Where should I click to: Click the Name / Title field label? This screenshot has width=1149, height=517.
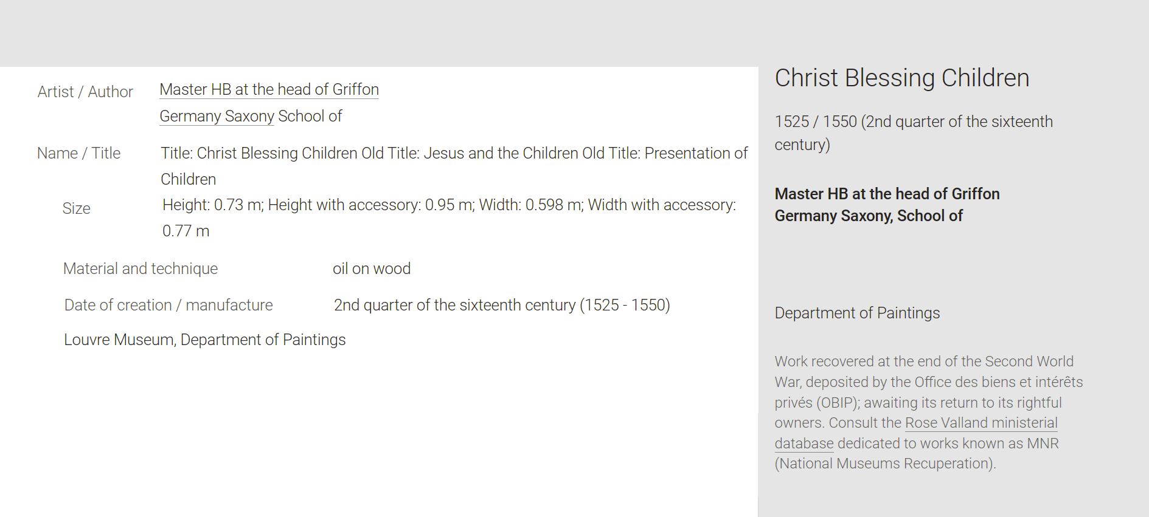(x=78, y=153)
